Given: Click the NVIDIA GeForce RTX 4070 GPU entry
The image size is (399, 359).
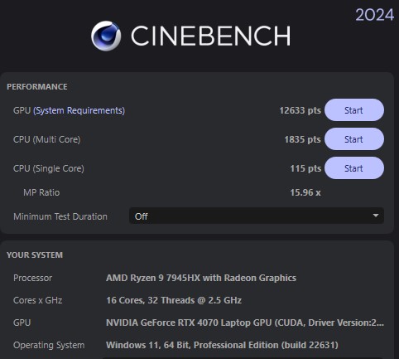Looking at the screenshot, I should pyautogui.click(x=245, y=323).
